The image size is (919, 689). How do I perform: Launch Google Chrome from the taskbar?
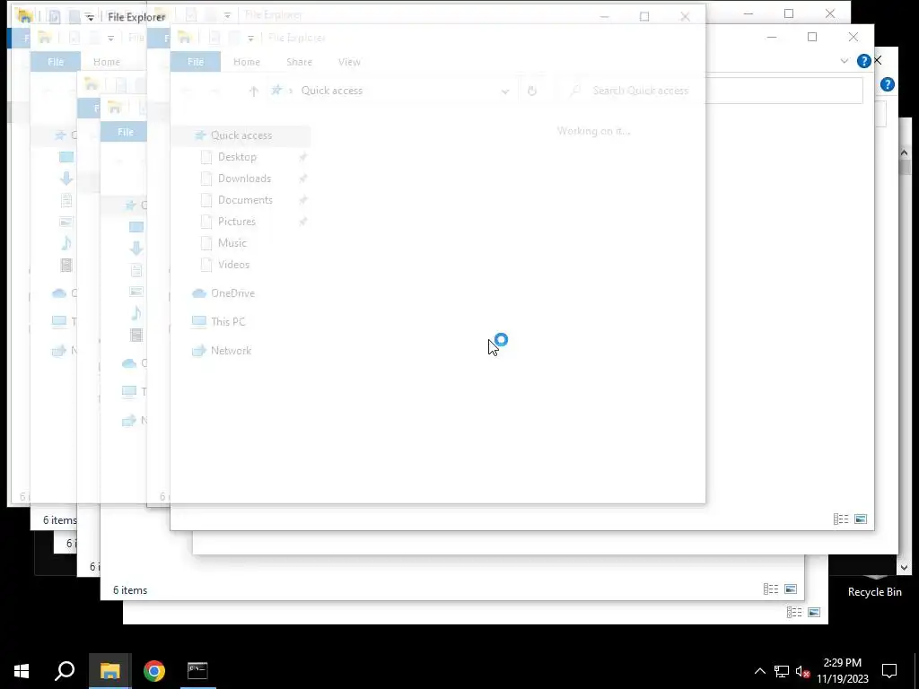click(x=153, y=671)
